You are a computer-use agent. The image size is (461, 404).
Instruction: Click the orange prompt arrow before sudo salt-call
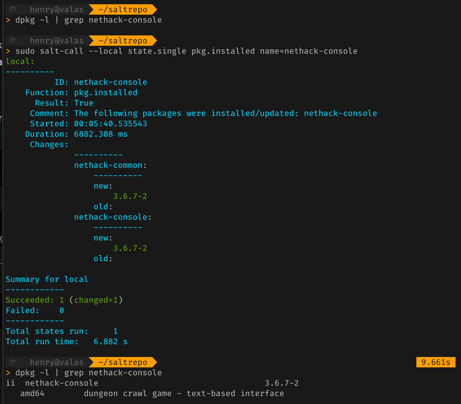click(x=8, y=51)
